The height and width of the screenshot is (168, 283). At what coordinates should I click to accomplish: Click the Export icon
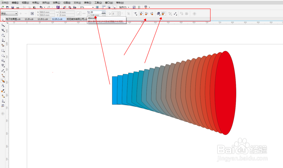point(70,7)
